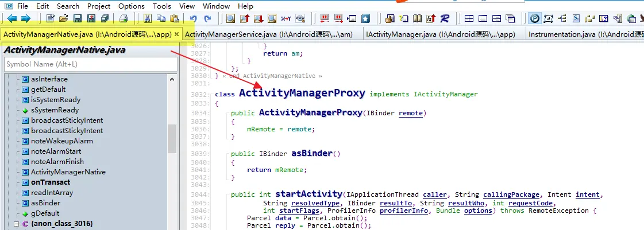
Task: Click the symbol panel vertical scrollbar
Action: click(172, 139)
